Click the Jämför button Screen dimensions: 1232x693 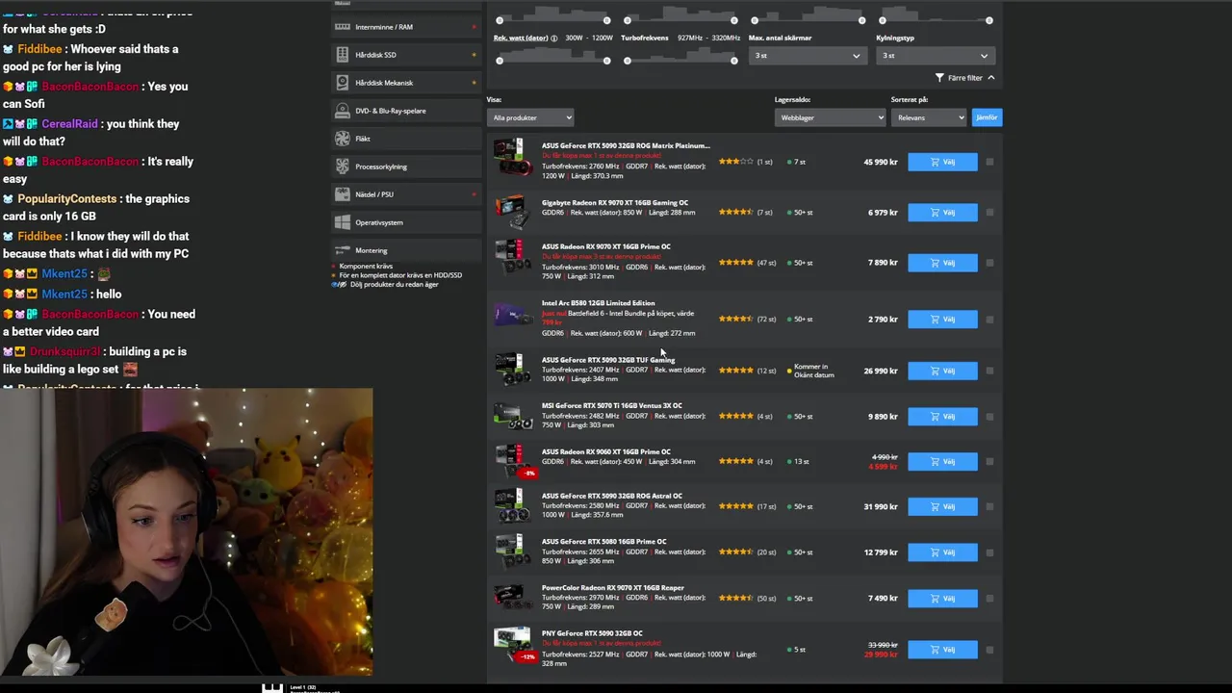(x=987, y=117)
